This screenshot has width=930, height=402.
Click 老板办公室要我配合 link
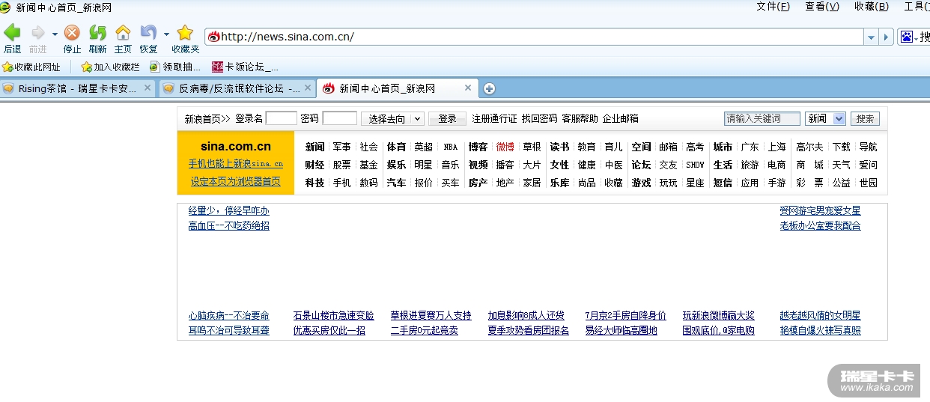(820, 225)
